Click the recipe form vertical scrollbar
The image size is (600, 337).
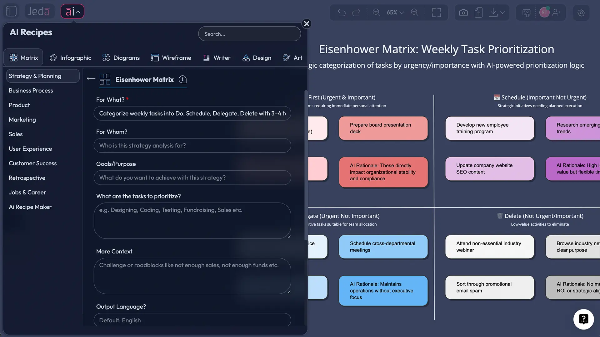pyautogui.click(x=306, y=165)
